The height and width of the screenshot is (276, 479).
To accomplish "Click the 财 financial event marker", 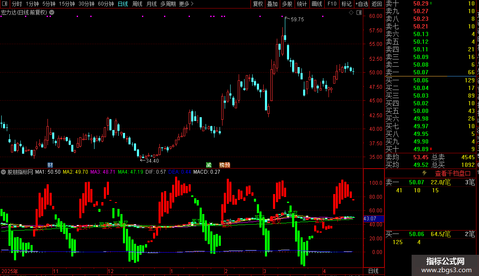I will [x=50, y=165].
